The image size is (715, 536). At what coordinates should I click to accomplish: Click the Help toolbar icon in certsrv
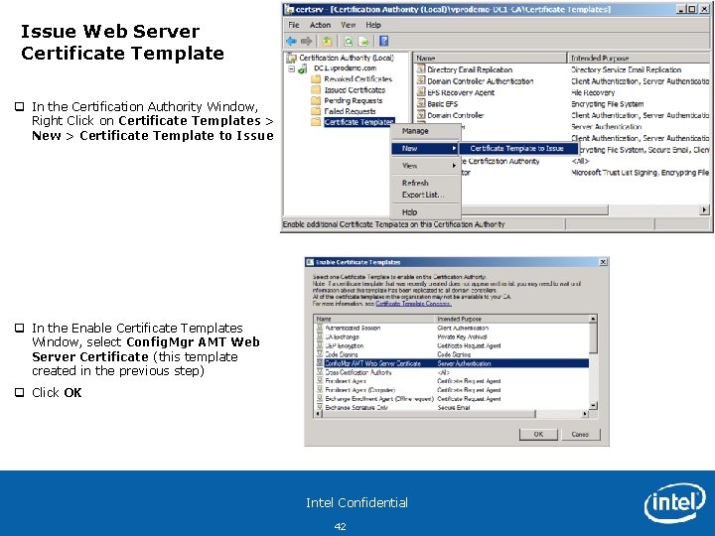(384, 42)
